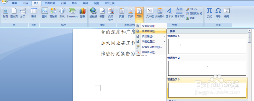Switch to the 页面布局 tab
This screenshot has height=101, width=254.
coord(50,3)
